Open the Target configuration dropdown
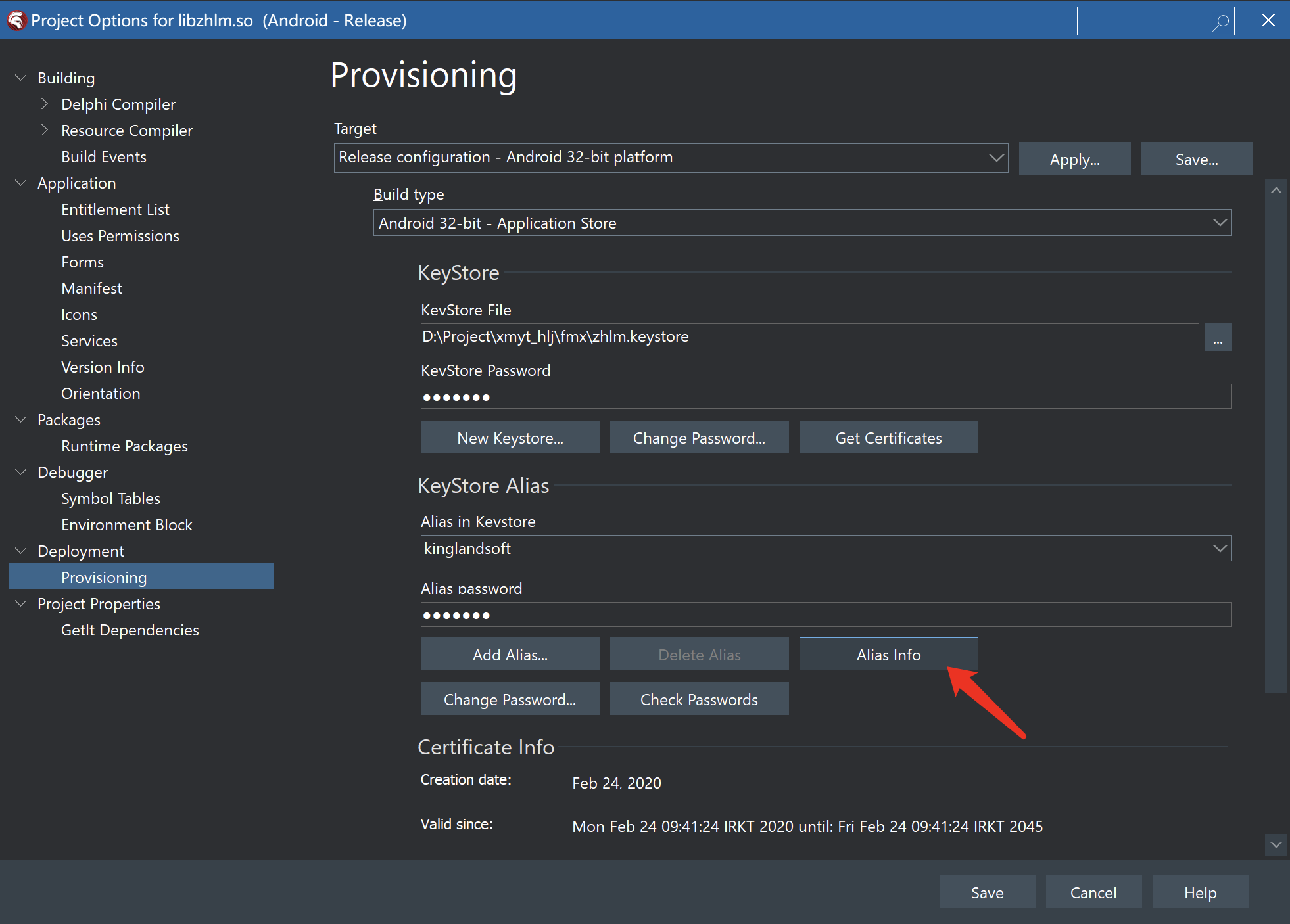 click(x=996, y=158)
